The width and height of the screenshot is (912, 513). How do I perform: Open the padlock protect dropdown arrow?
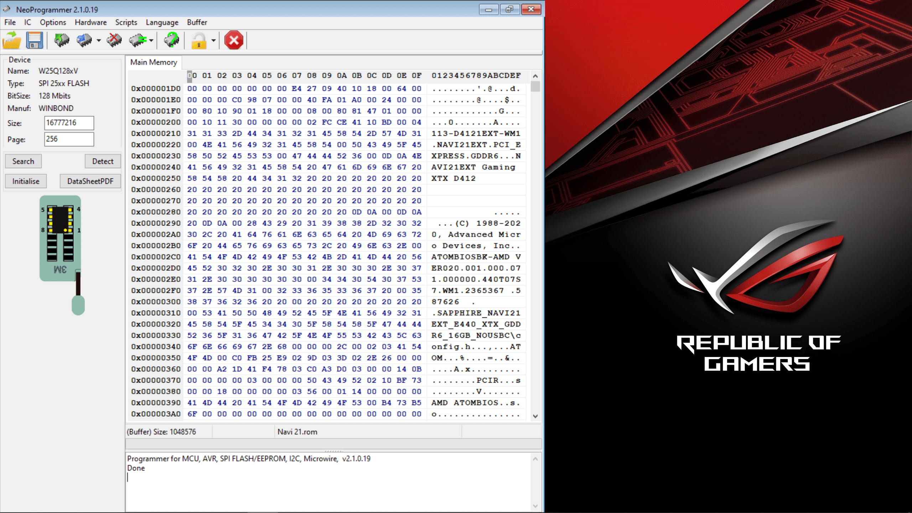point(213,40)
